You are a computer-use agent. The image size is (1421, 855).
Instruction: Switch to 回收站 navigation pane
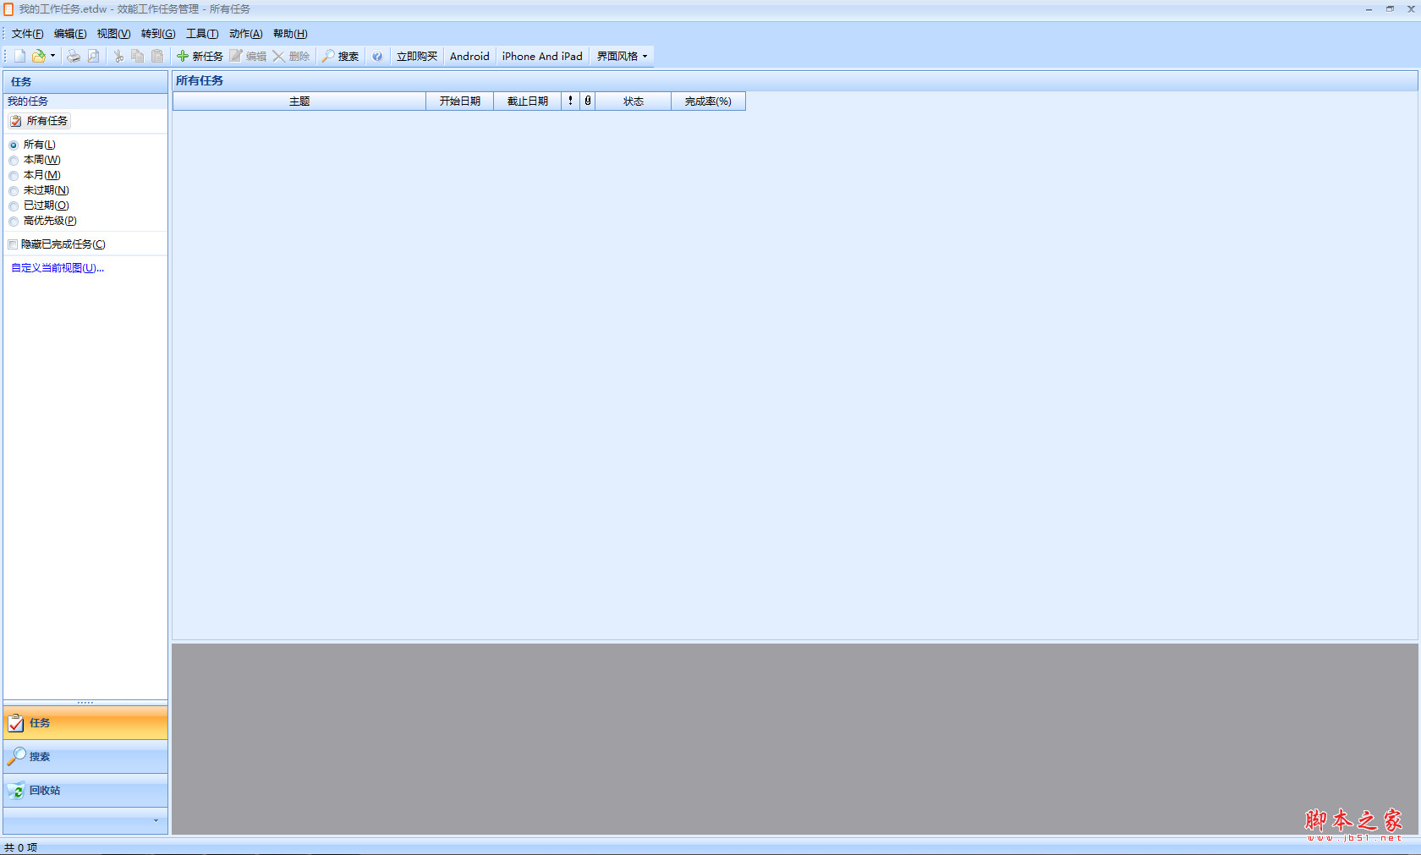click(x=85, y=791)
